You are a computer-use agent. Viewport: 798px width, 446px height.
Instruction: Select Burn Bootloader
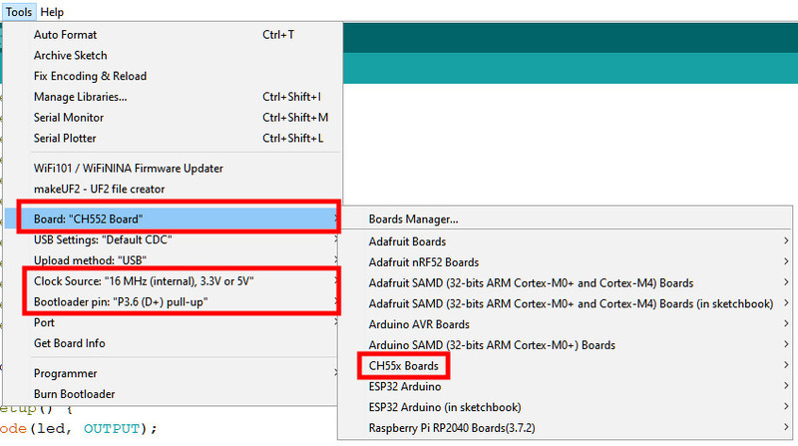point(172,394)
